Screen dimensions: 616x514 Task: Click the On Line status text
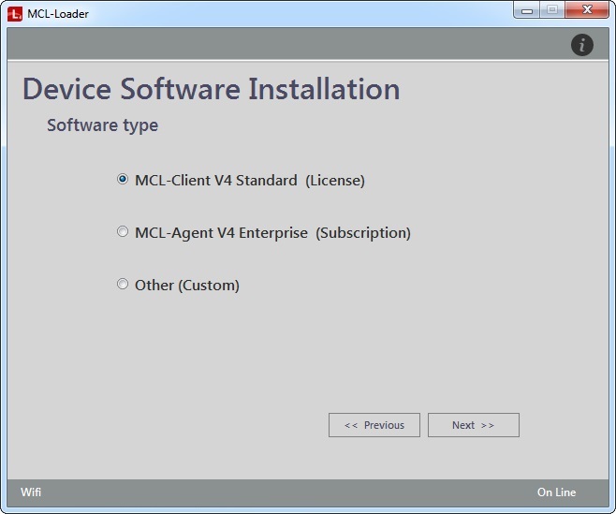coord(556,492)
